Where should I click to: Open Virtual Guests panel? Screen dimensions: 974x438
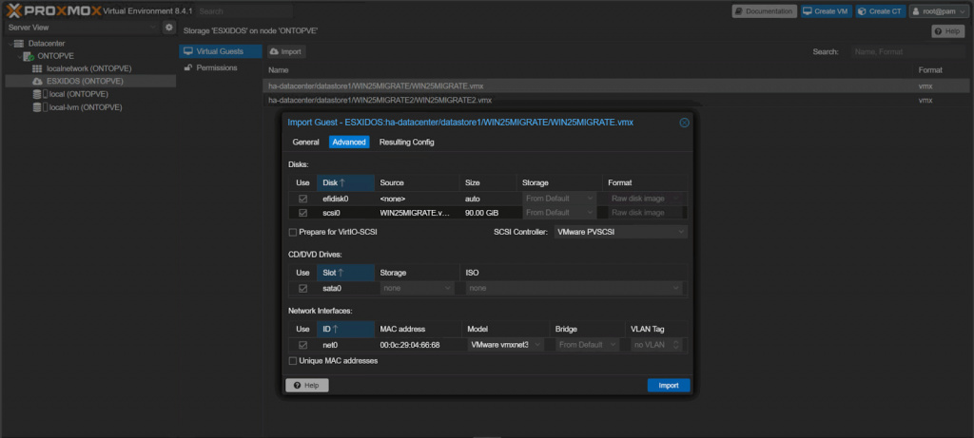[x=220, y=51]
